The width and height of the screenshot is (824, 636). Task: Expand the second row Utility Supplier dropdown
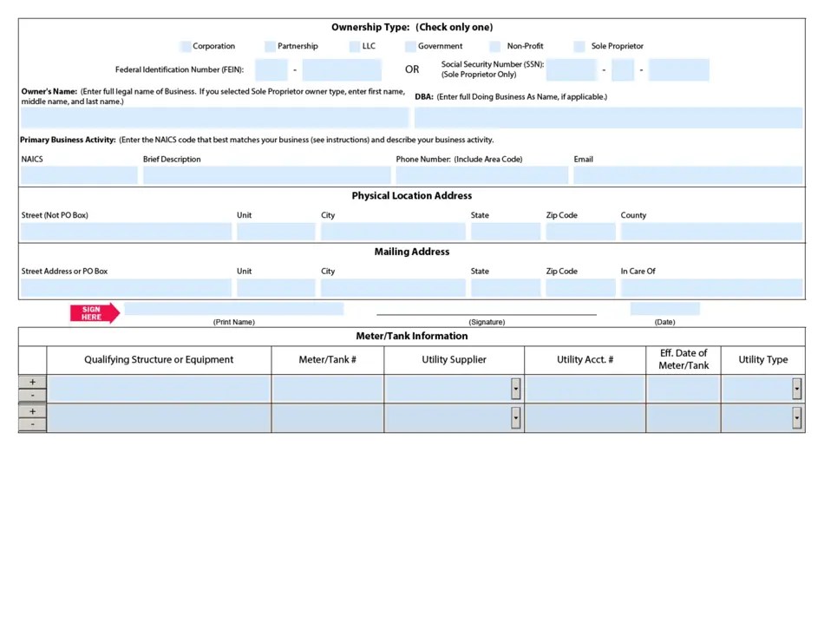(x=516, y=417)
